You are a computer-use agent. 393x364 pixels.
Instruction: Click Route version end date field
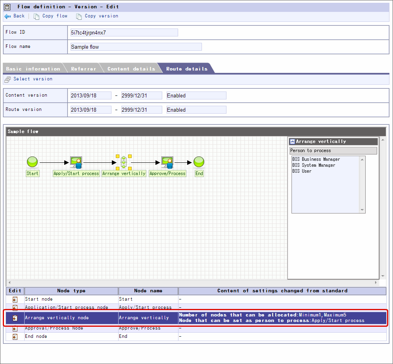[142, 110]
